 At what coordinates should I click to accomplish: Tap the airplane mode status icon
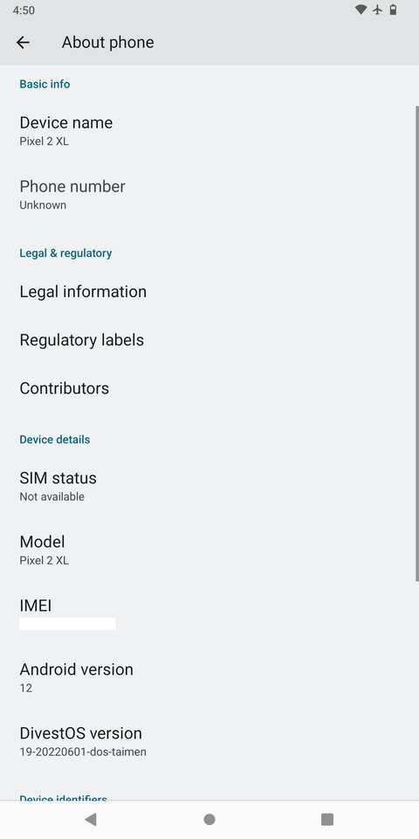point(378,10)
